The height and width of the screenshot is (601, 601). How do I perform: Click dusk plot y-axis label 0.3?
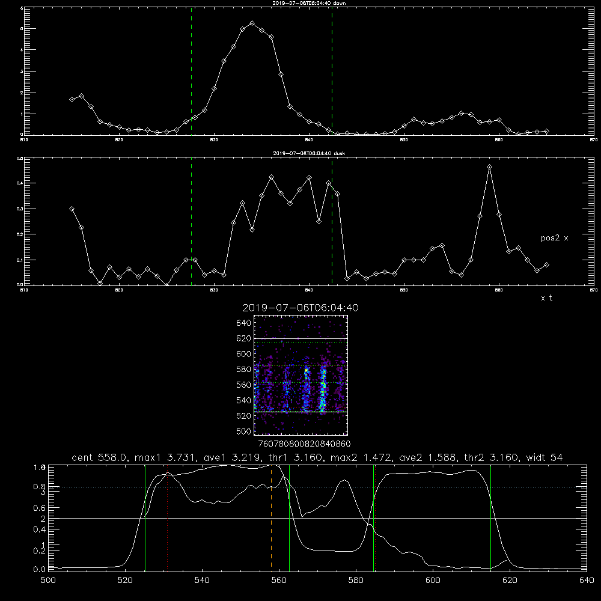click(x=20, y=209)
